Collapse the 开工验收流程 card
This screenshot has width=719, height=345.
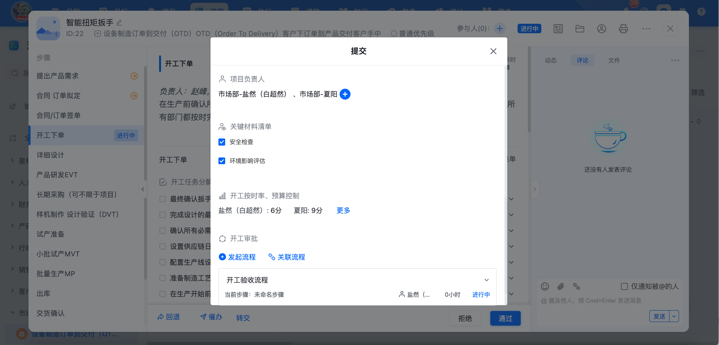tap(487, 280)
